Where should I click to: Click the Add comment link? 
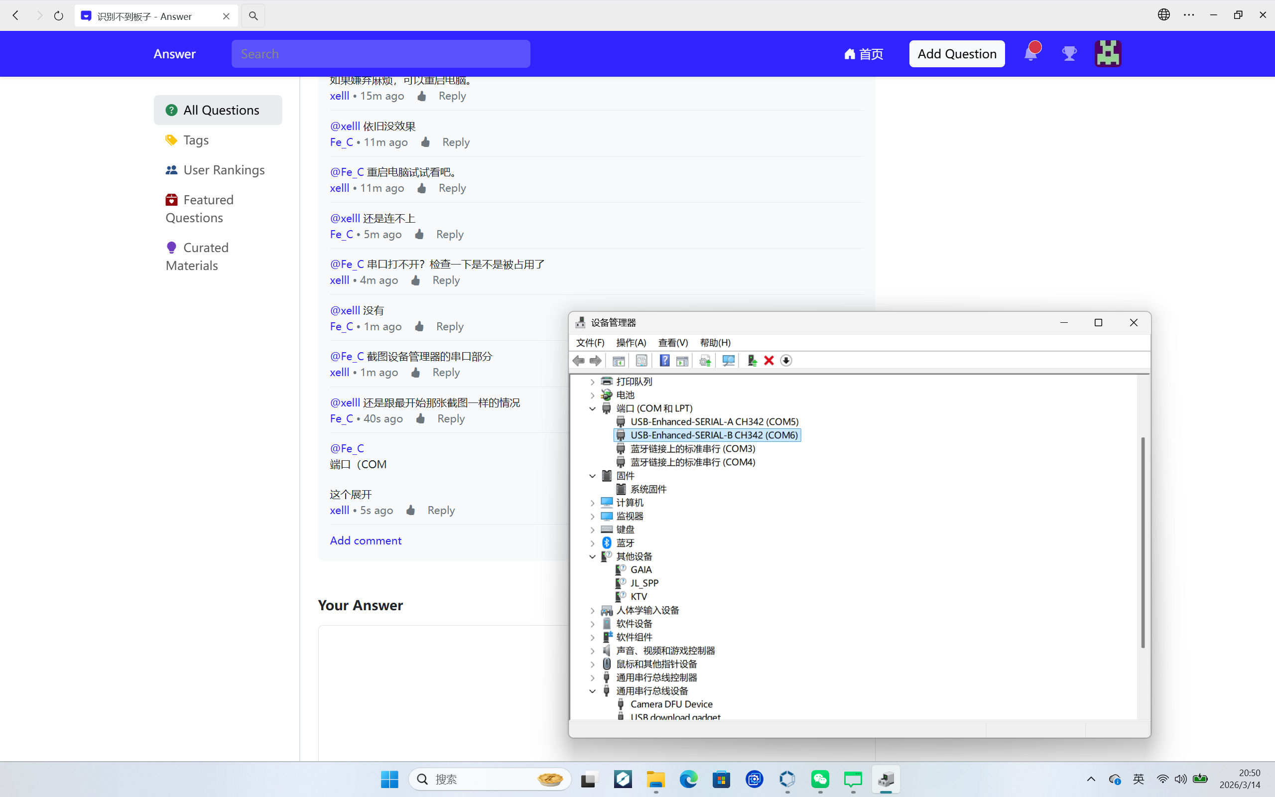click(x=365, y=540)
